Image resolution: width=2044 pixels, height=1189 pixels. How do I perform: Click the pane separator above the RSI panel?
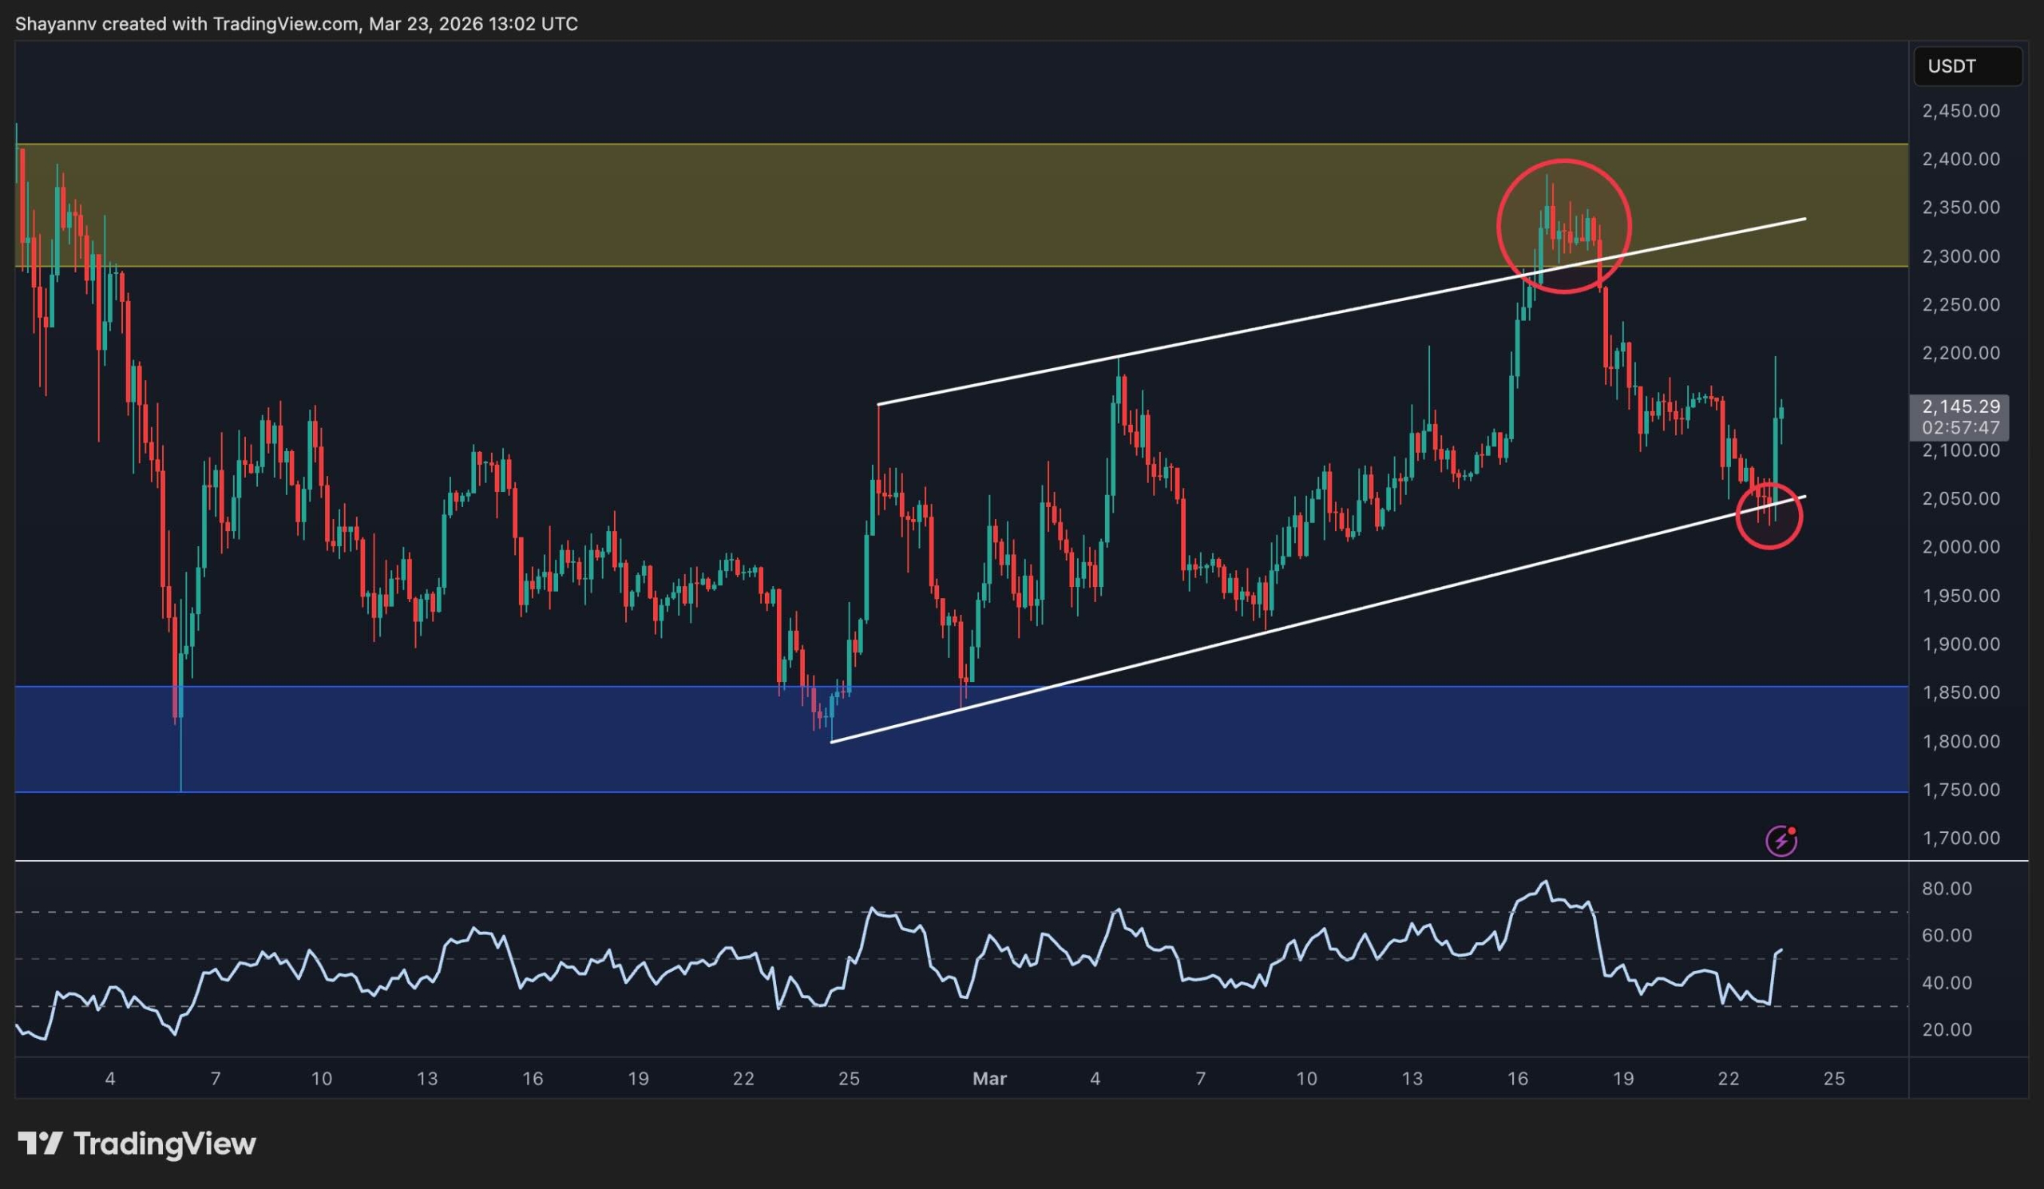[973, 861]
